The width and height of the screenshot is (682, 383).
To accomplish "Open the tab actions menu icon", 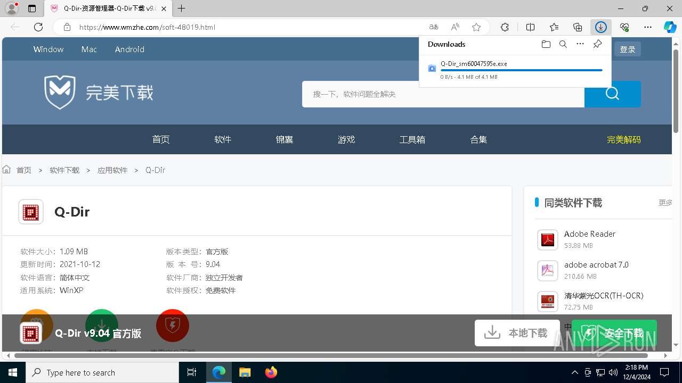I will coord(32,9).
